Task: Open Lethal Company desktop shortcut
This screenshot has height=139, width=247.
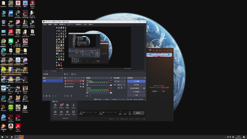Action: pos(11,118)
